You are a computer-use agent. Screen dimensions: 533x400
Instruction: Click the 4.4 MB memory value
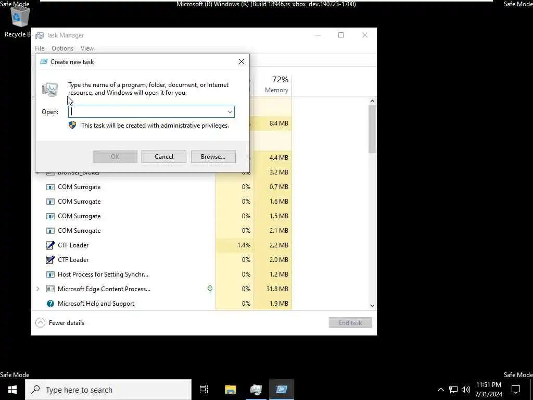coord(279,158)
